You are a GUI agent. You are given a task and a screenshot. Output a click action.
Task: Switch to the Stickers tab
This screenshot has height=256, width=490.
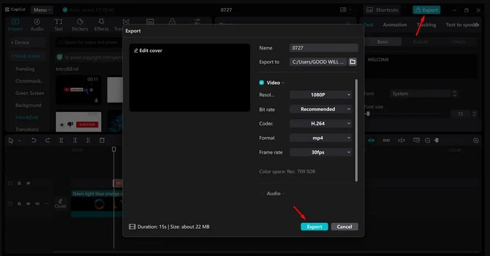[80, 25]
